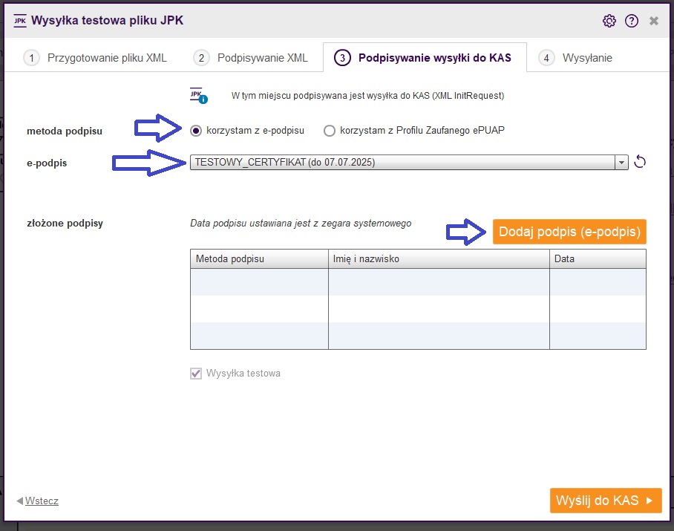Go to step 4 Wysyłanie tab
674x531 pixels.
(x=575, y=58)
